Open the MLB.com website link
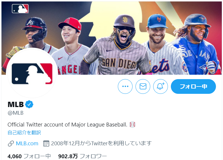The image size is (223, 160). click(x=27, y=144)
